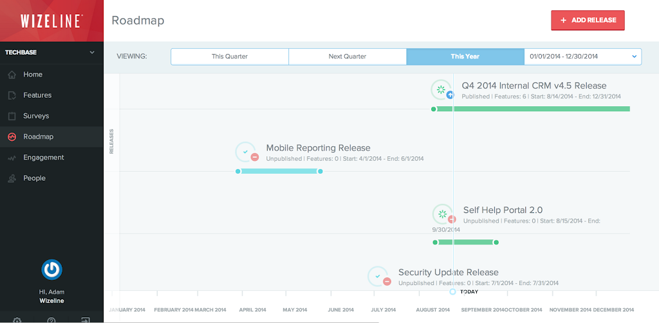Toggle unpublished badge on Mobile Reporting Release
659x323 pixels.
pyautogui.click(x=255, y=157)
